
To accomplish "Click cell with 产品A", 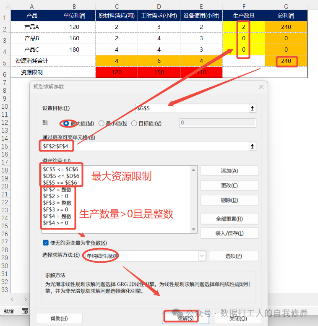I will pos(32,27).
